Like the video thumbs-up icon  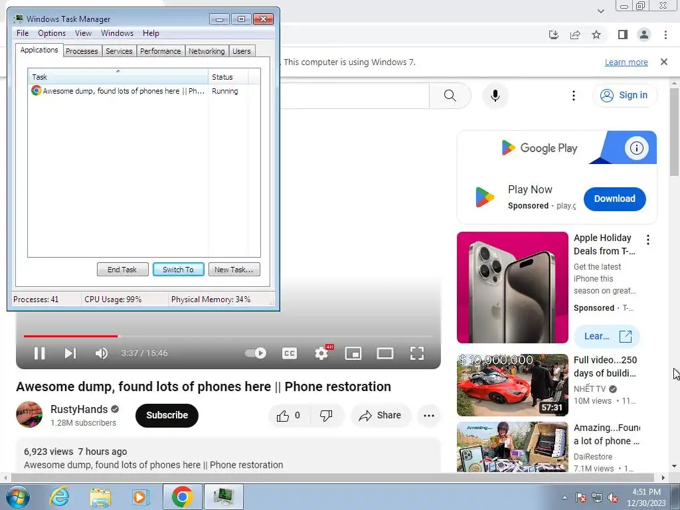(283, 416)
